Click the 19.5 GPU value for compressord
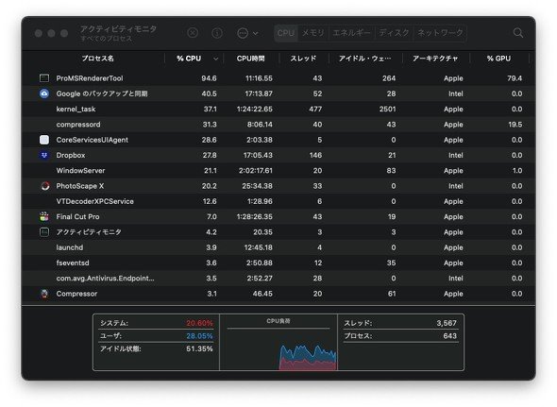Image resolution: width=557 pixels, height=407 pixels. (515, 125)
